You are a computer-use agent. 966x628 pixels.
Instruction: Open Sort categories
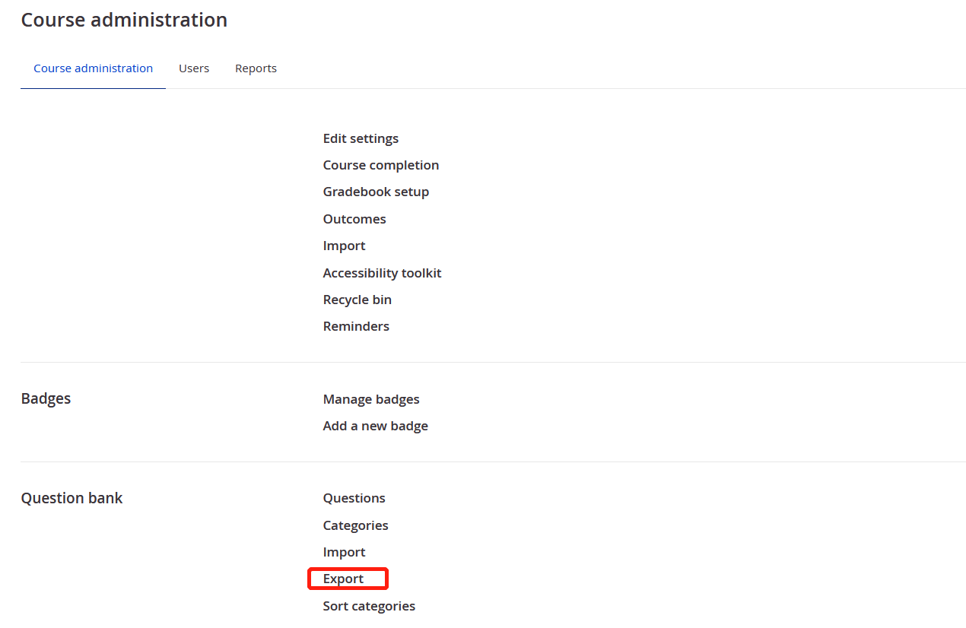tap(369, 606)
